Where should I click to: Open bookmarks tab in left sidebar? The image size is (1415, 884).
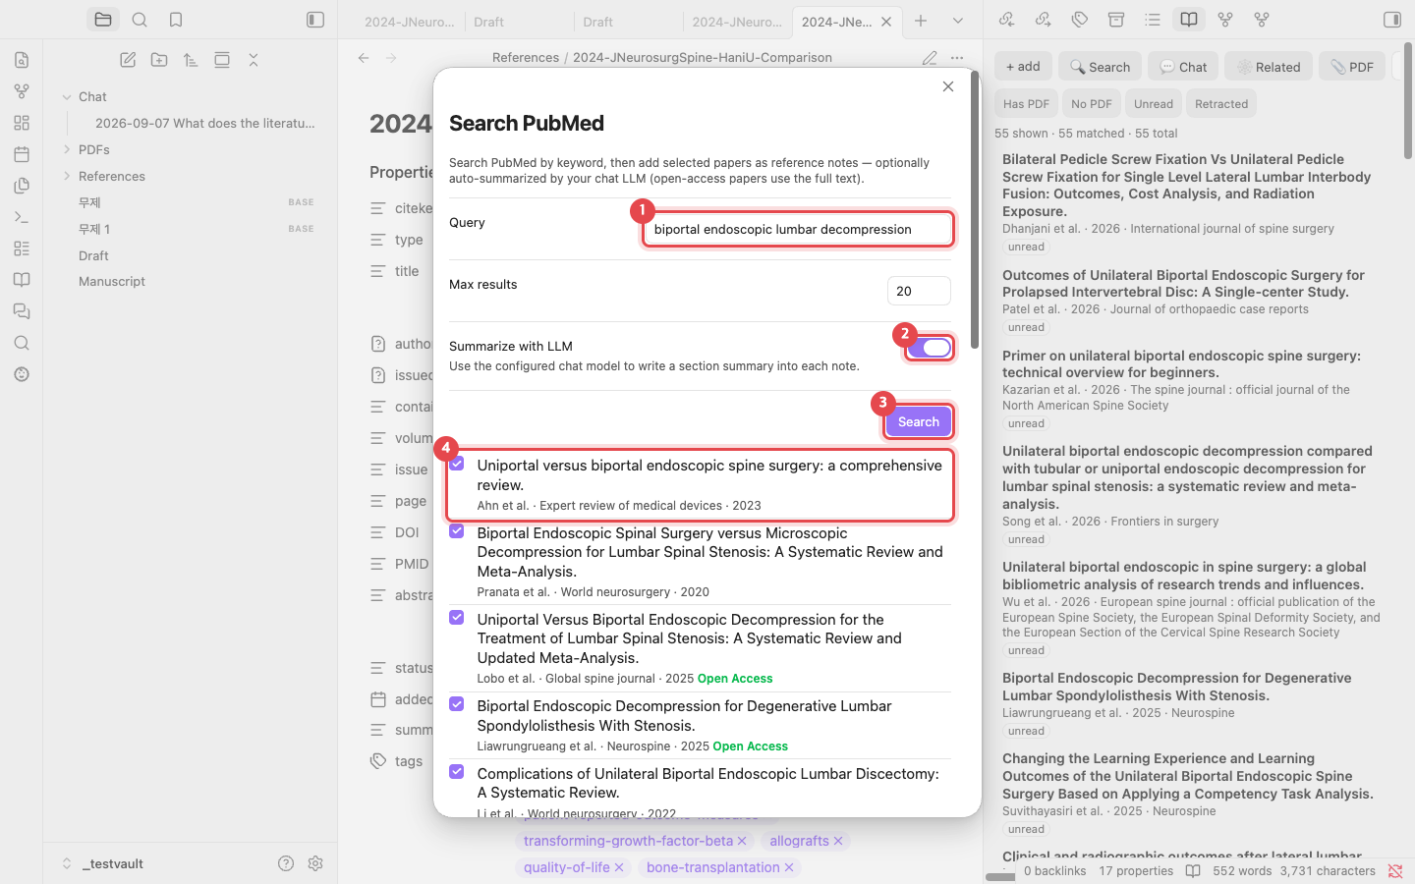tap(176, 20)
